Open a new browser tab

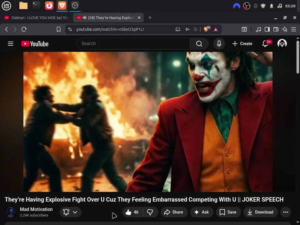(x=150, y=17)
